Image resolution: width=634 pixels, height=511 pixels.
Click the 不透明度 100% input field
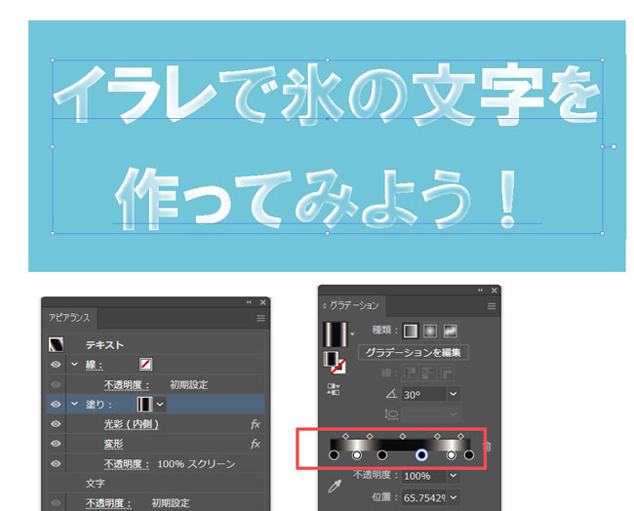(423, 476)
